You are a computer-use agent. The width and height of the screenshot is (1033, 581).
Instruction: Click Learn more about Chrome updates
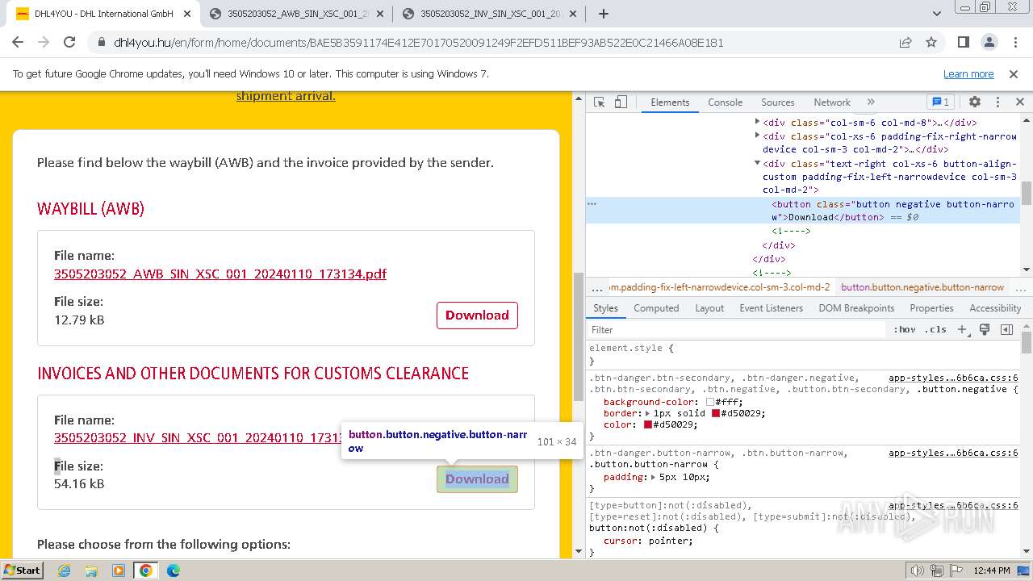(968, 73)
